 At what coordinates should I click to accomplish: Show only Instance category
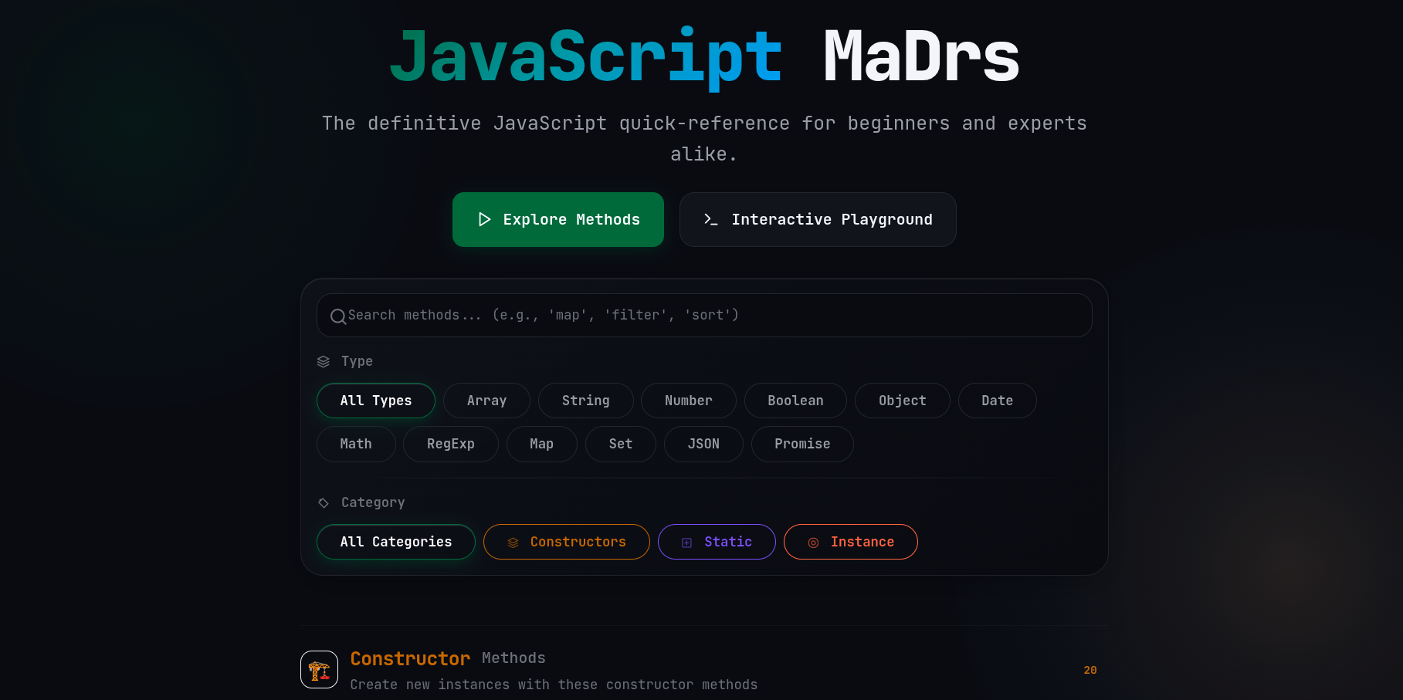(851, 542)
